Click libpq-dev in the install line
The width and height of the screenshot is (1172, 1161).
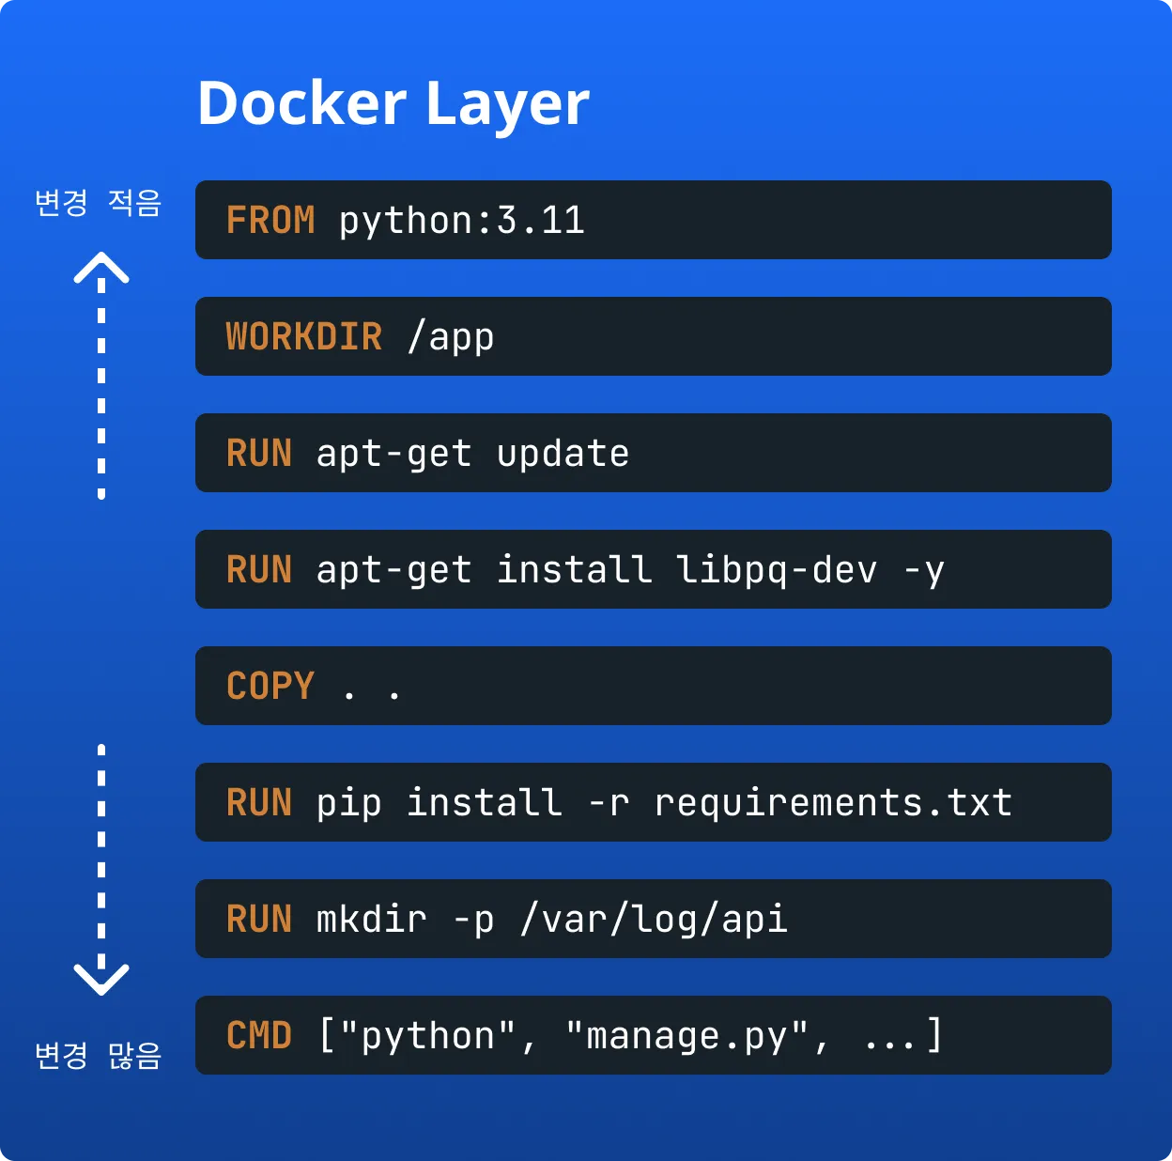pyautogui.click(x=777, y=570)
